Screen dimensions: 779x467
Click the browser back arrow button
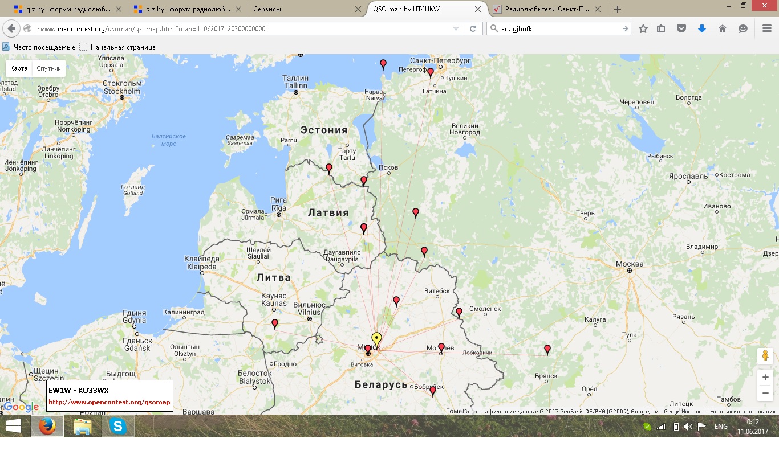coord(11,28)
